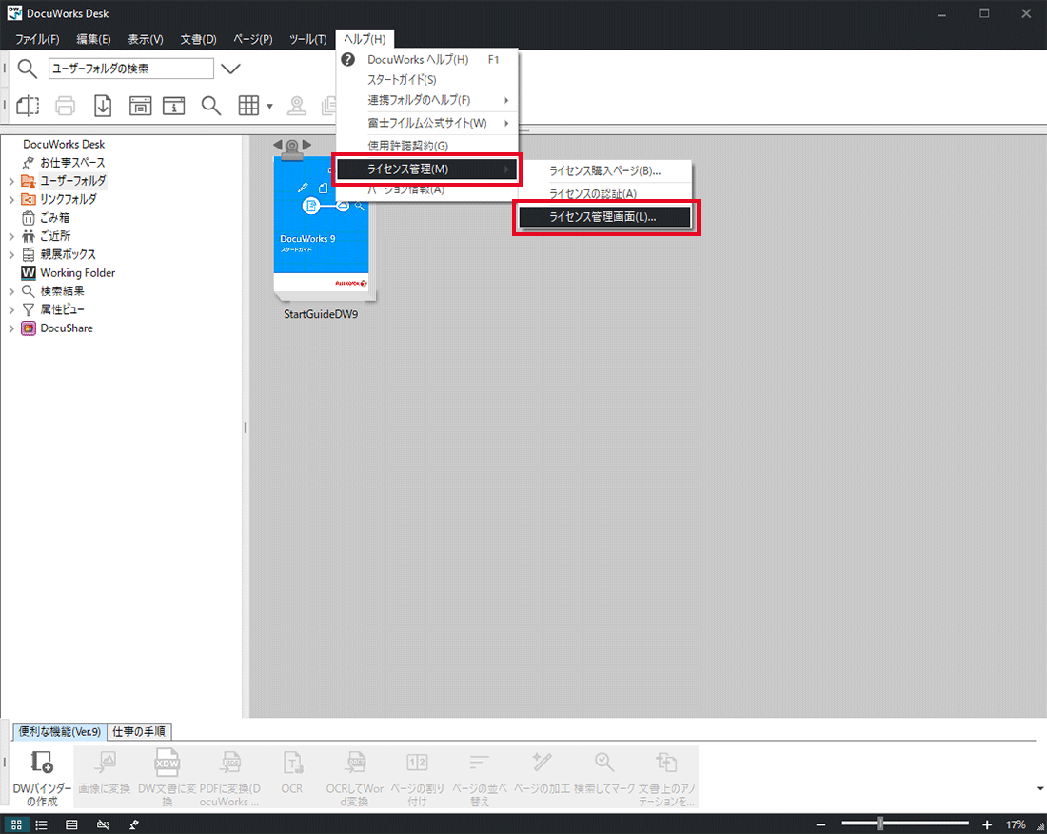The height and width of the screenshot is (834, 1047).
Task: Select ライセンス管理(M) menu entry
Action: click(427, 169)
